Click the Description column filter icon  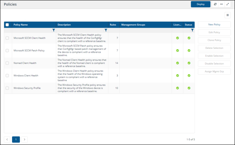[106, 30]
